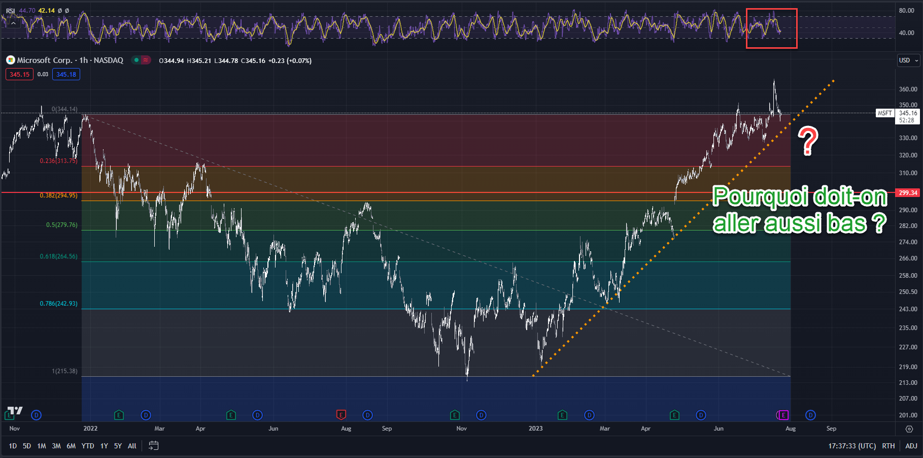923x458 pixels.
Task: Click the MSFT price tag on the axis
Action: click(x=885, y=113)
